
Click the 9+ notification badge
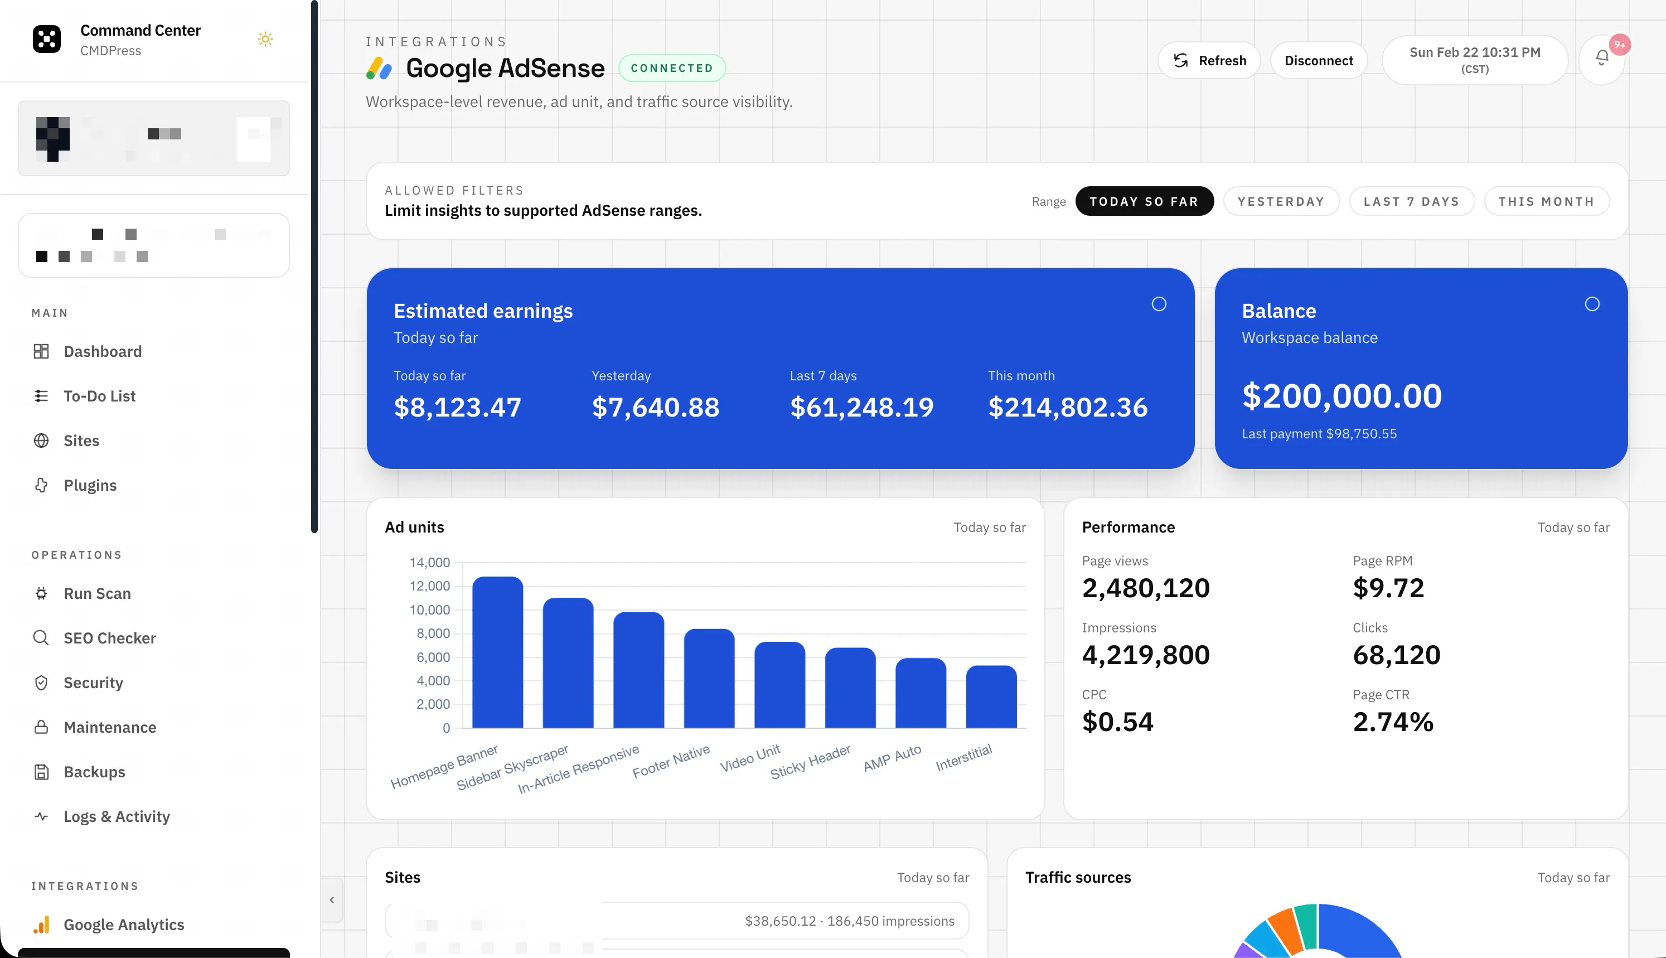(x=1619, y=45)
